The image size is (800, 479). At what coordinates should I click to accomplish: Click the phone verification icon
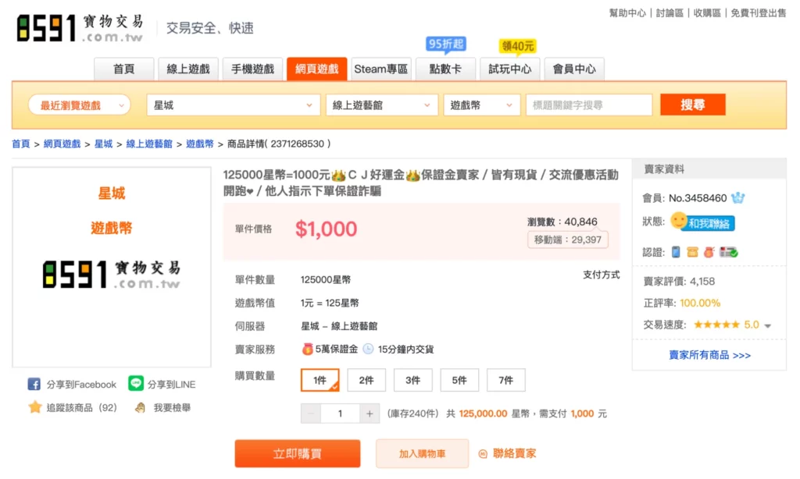pyautogui.click(x=676, y=252)
